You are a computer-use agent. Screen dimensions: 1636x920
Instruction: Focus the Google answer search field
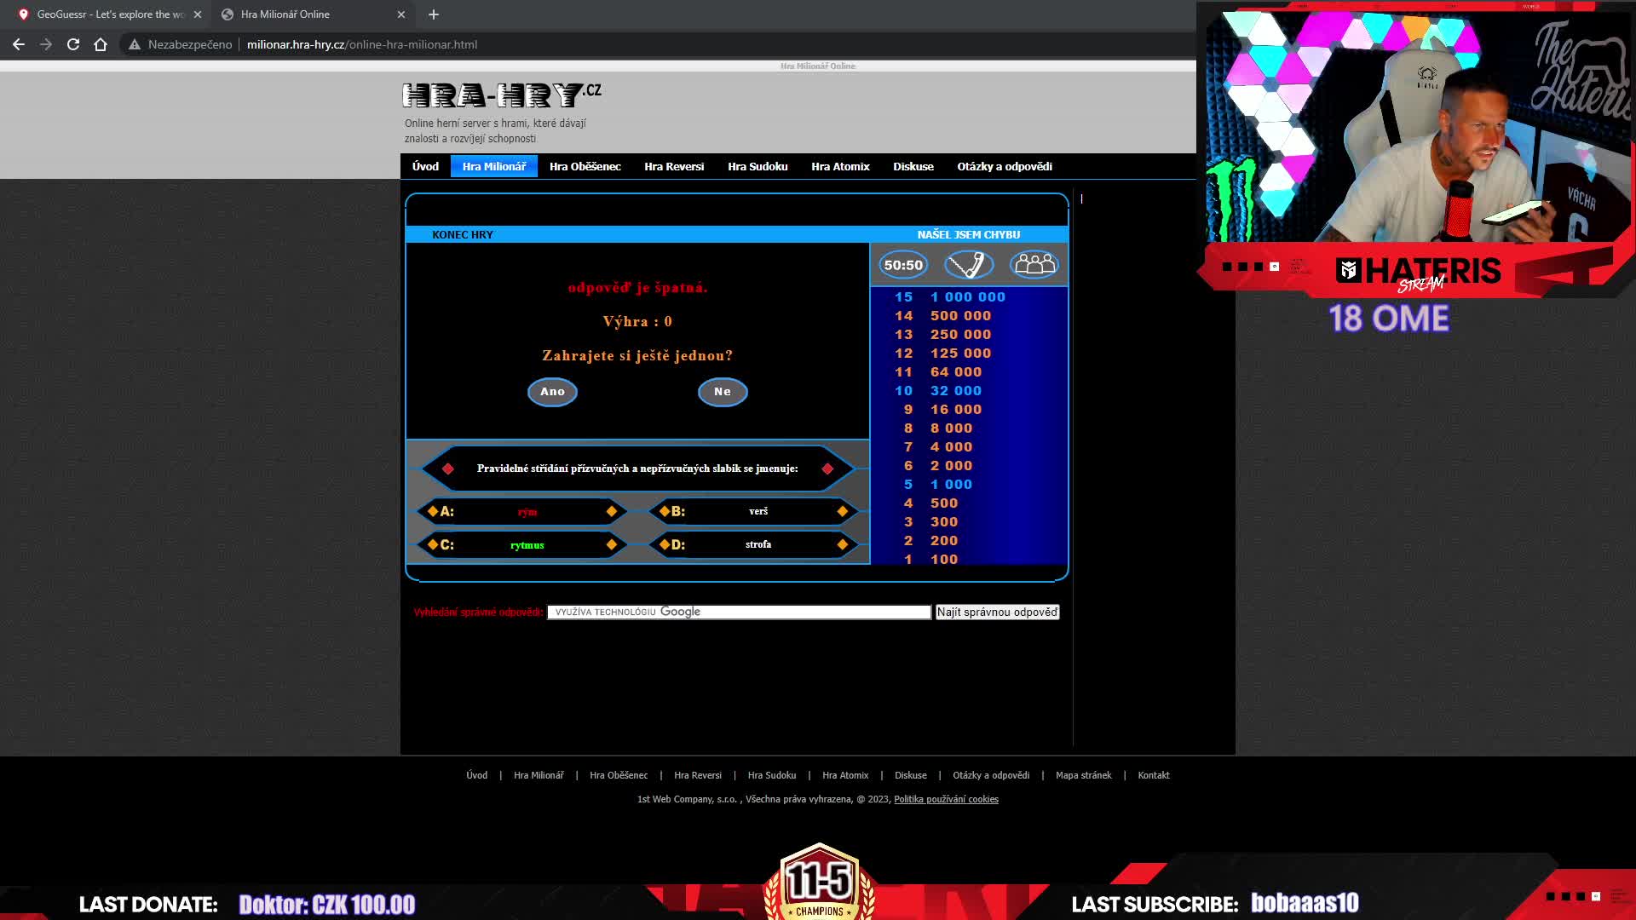coord(739,612)
